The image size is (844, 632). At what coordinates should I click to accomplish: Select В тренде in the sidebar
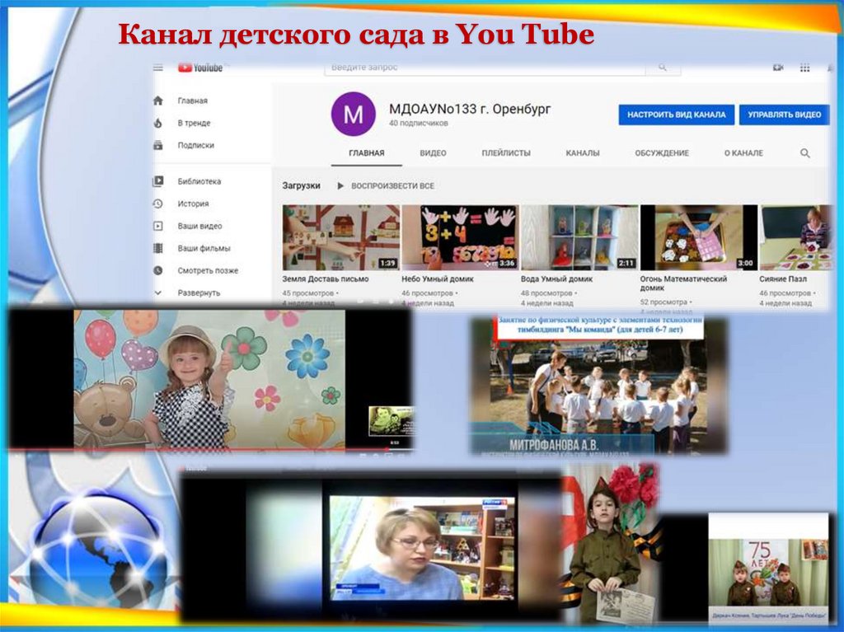click(x=194, y=124)
